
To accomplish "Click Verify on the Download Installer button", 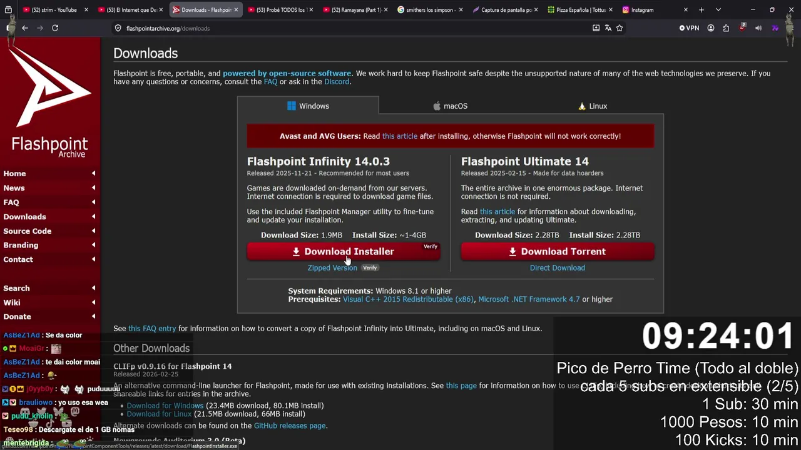I will pos(431,246).
